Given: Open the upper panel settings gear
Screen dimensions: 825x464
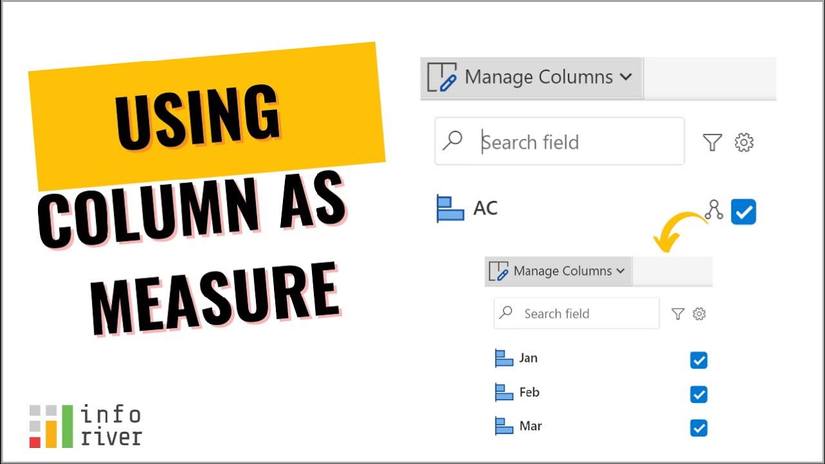Looking at the screenshot, I should pyautogui.click(x=744, y=142).
